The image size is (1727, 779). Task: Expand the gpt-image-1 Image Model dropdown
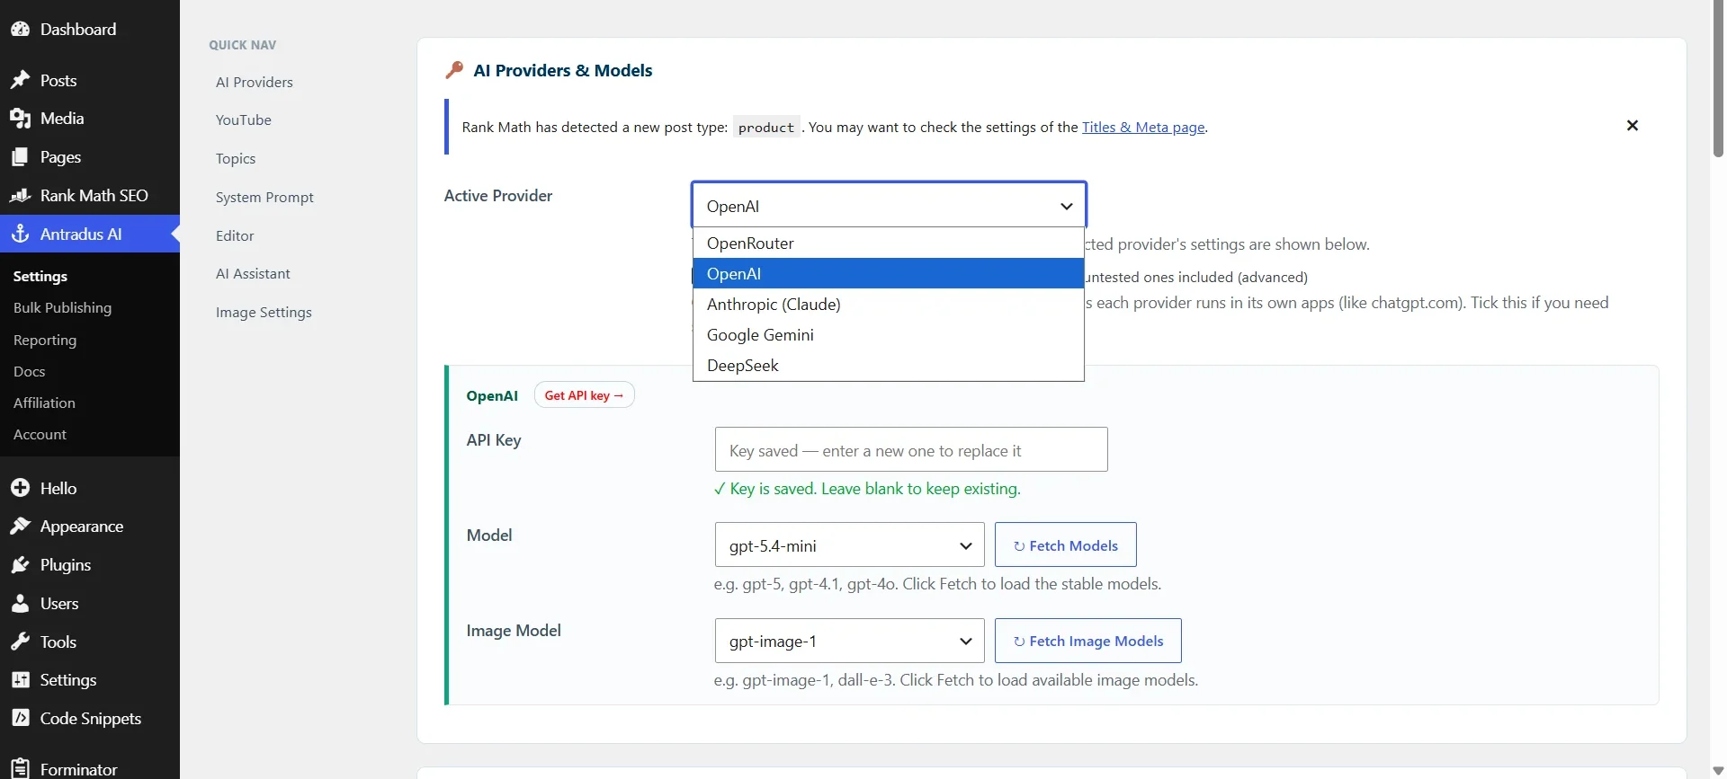click(850, 642)
